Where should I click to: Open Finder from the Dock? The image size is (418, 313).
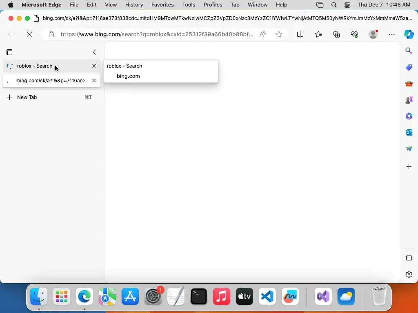point(39,296)
